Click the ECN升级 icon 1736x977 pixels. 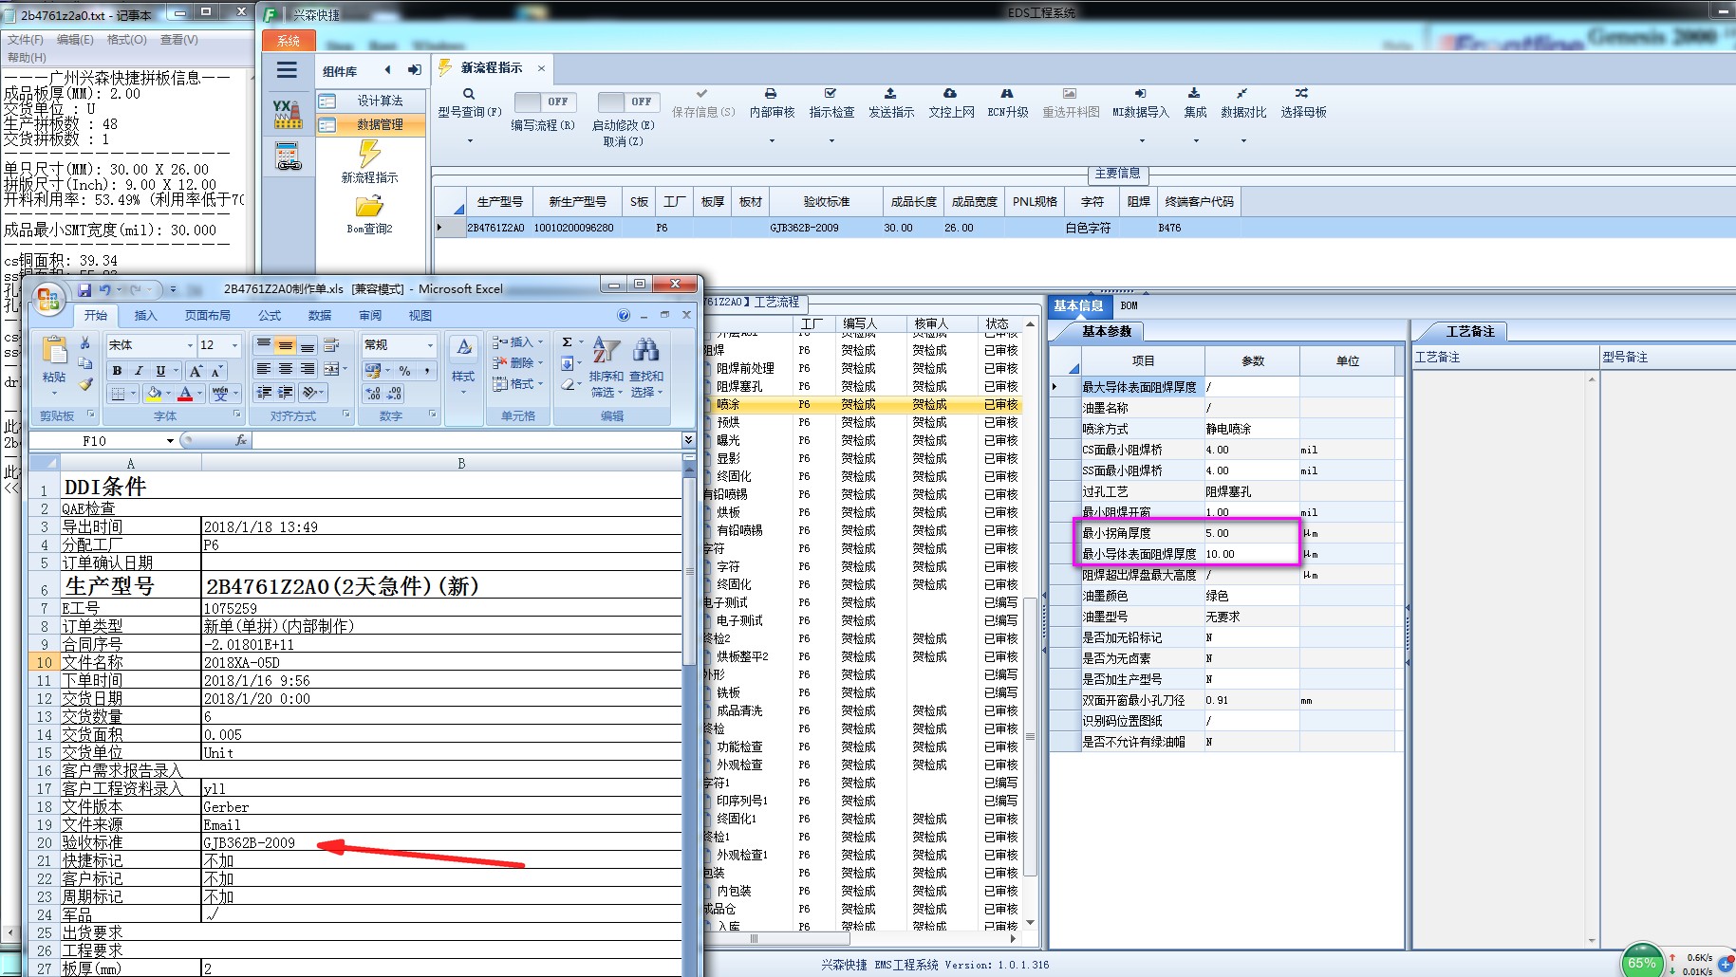(1007, 94)
